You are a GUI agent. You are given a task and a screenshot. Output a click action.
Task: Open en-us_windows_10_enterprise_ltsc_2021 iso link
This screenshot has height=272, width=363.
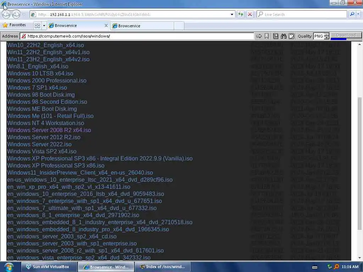click(x=90, y=180)
